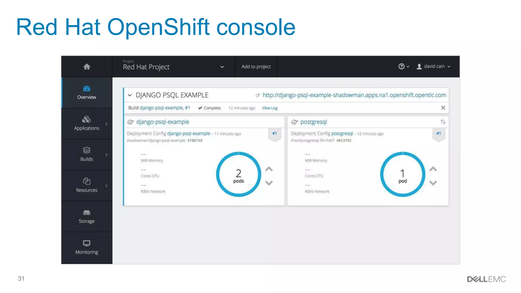Collapse the DJANGO PSQL EXAMPLE section
Screen dimensions: 521x293
coord(130,95)
